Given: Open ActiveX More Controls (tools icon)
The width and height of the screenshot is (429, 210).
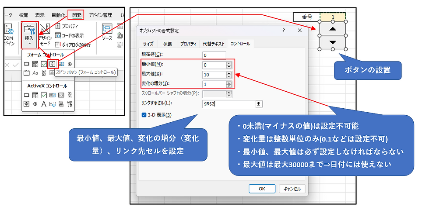Looking at the screenshot, I should (70, 104).
